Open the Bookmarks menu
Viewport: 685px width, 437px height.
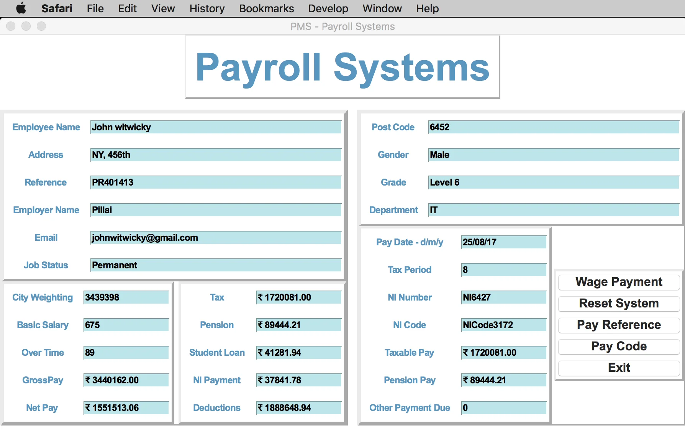click(266, 8)
